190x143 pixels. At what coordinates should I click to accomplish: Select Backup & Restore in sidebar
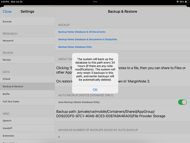click(27, 86)
